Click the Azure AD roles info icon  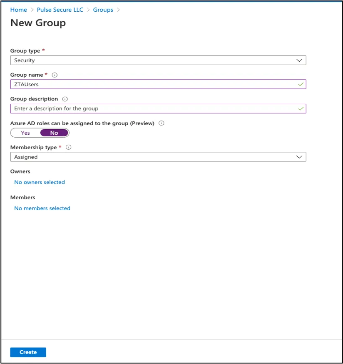coord(162,123)
